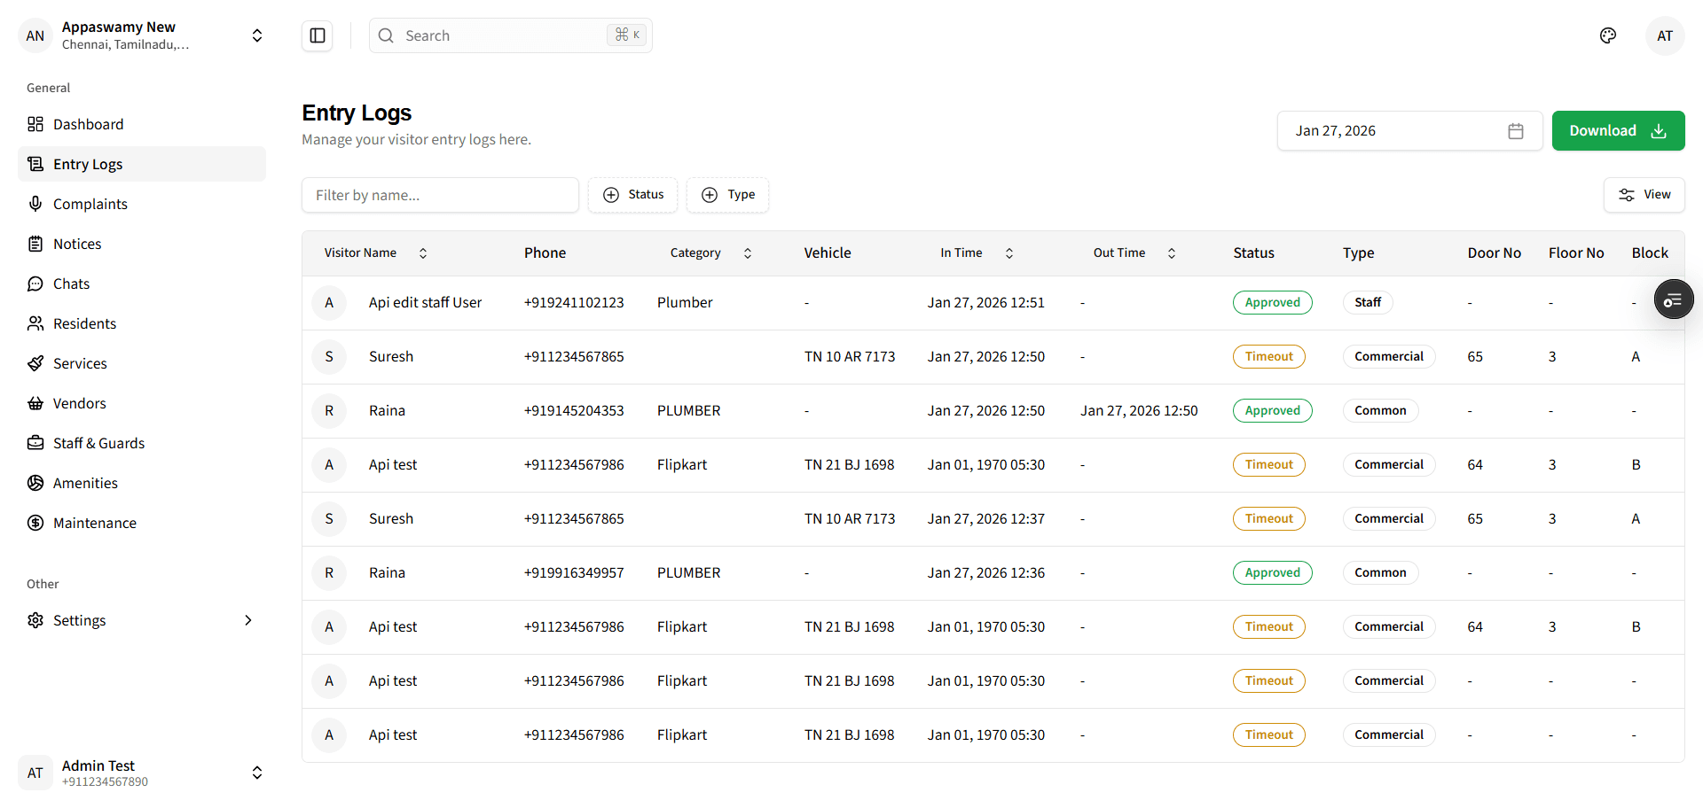Open the Amenities section
1703x808 pixels.
pyautogui.click(x=84, y=483)
